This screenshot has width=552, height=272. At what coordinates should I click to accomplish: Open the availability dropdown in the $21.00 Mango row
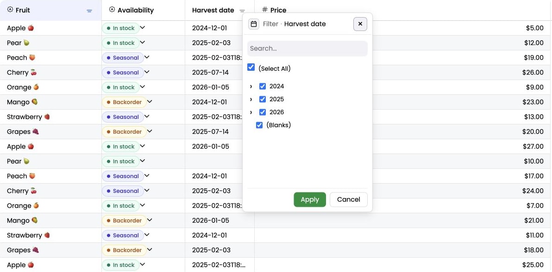[x=150, y=220]
